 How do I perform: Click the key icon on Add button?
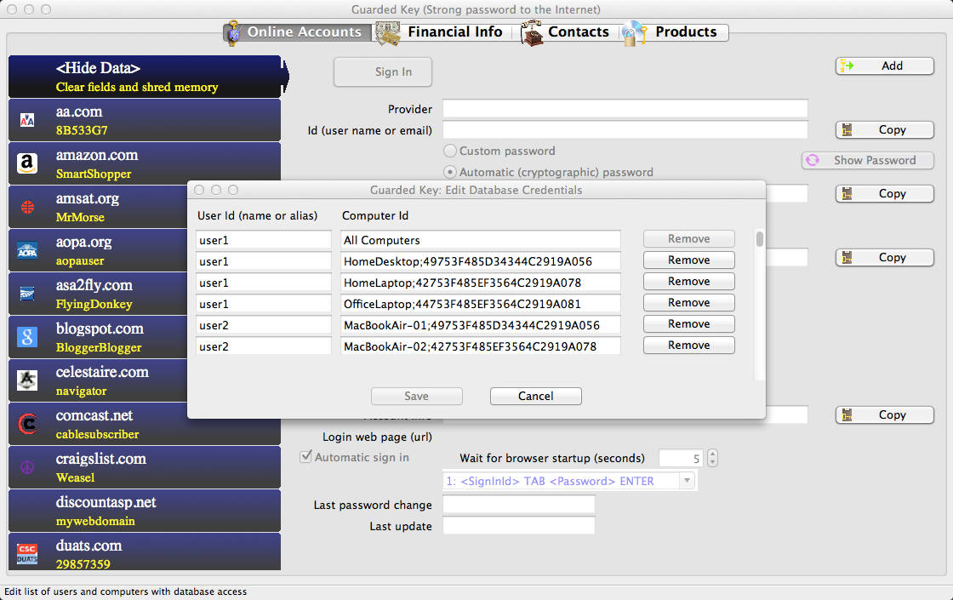tap(847, 66)
